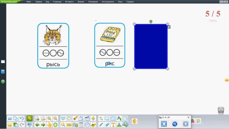229x129 pixels.
Task: Click the yellow save icon
Action: 10,125
